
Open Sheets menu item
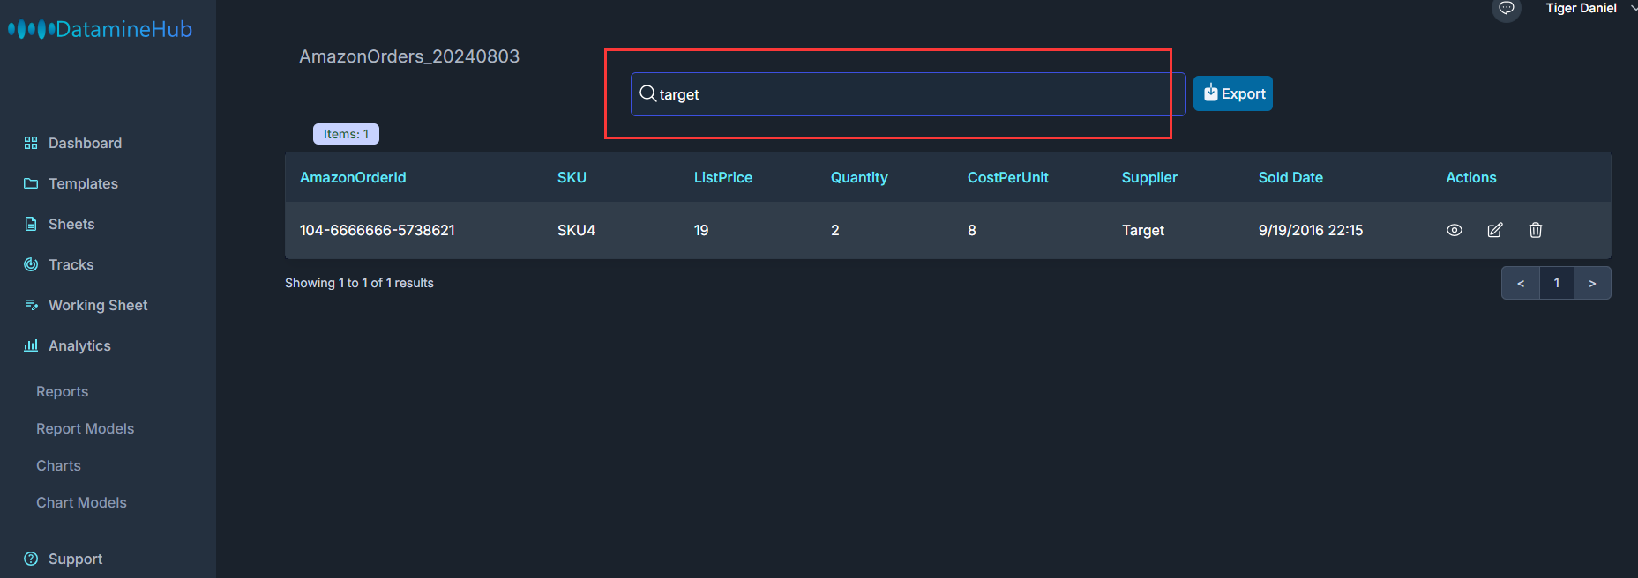pyautogui.click(x=71, y=224)
